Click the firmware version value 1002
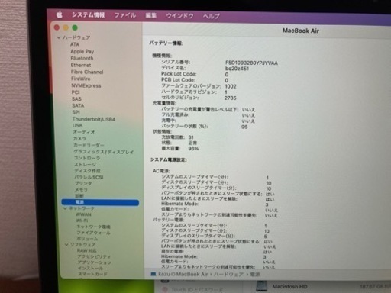 (x=231, y=86)
